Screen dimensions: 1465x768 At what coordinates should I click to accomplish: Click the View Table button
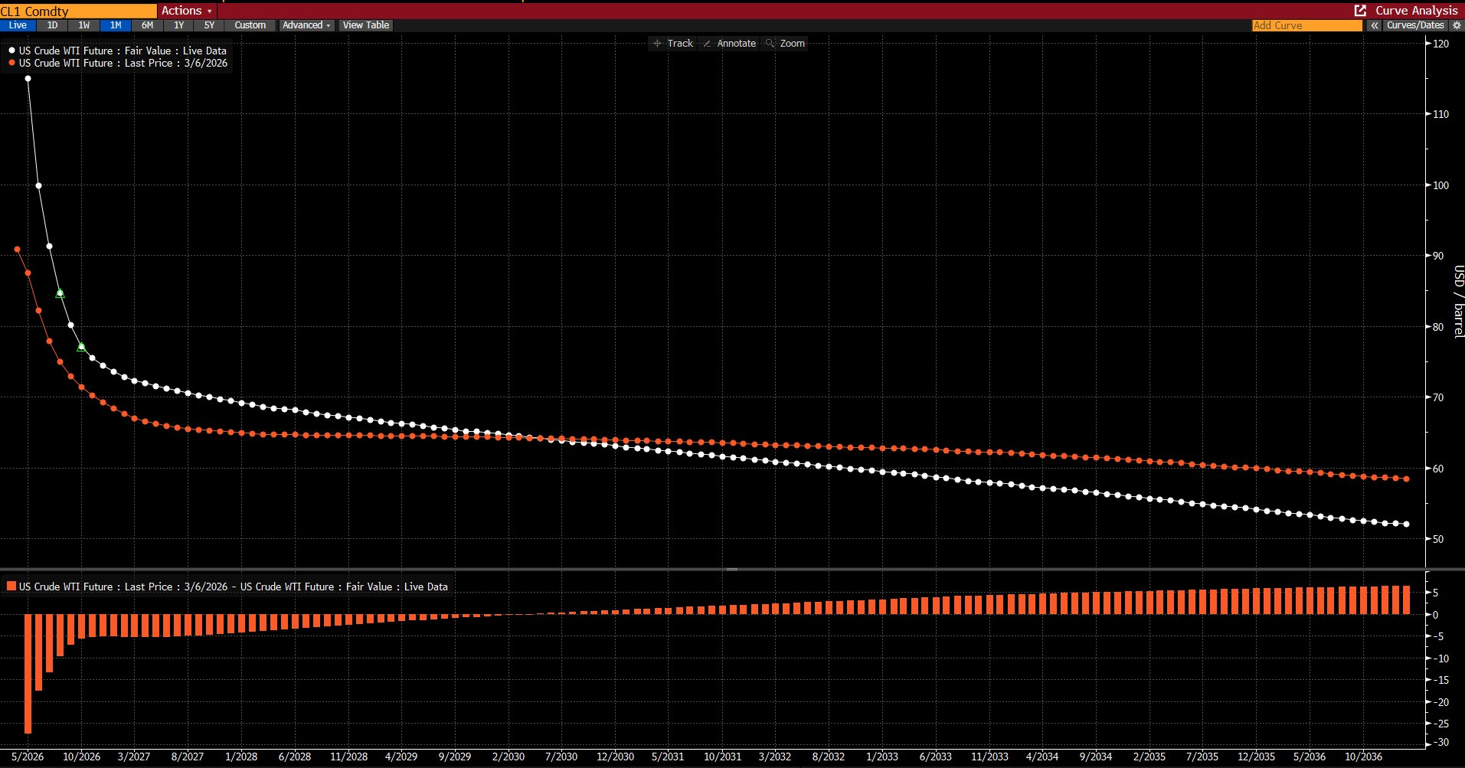tap(366, 25)
